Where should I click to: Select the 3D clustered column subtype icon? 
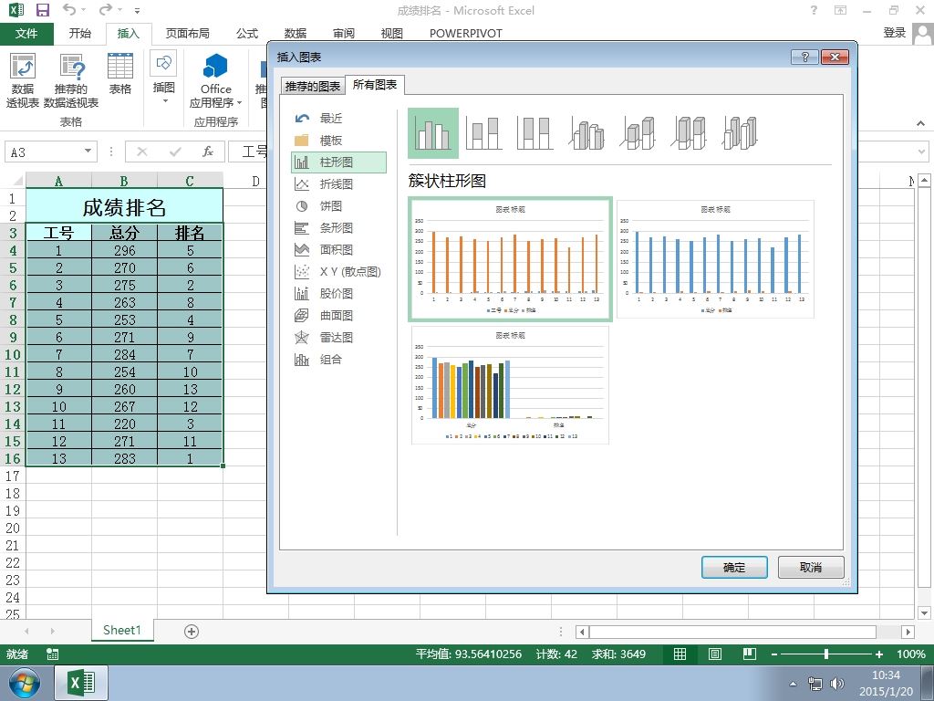tap(587, 133)
